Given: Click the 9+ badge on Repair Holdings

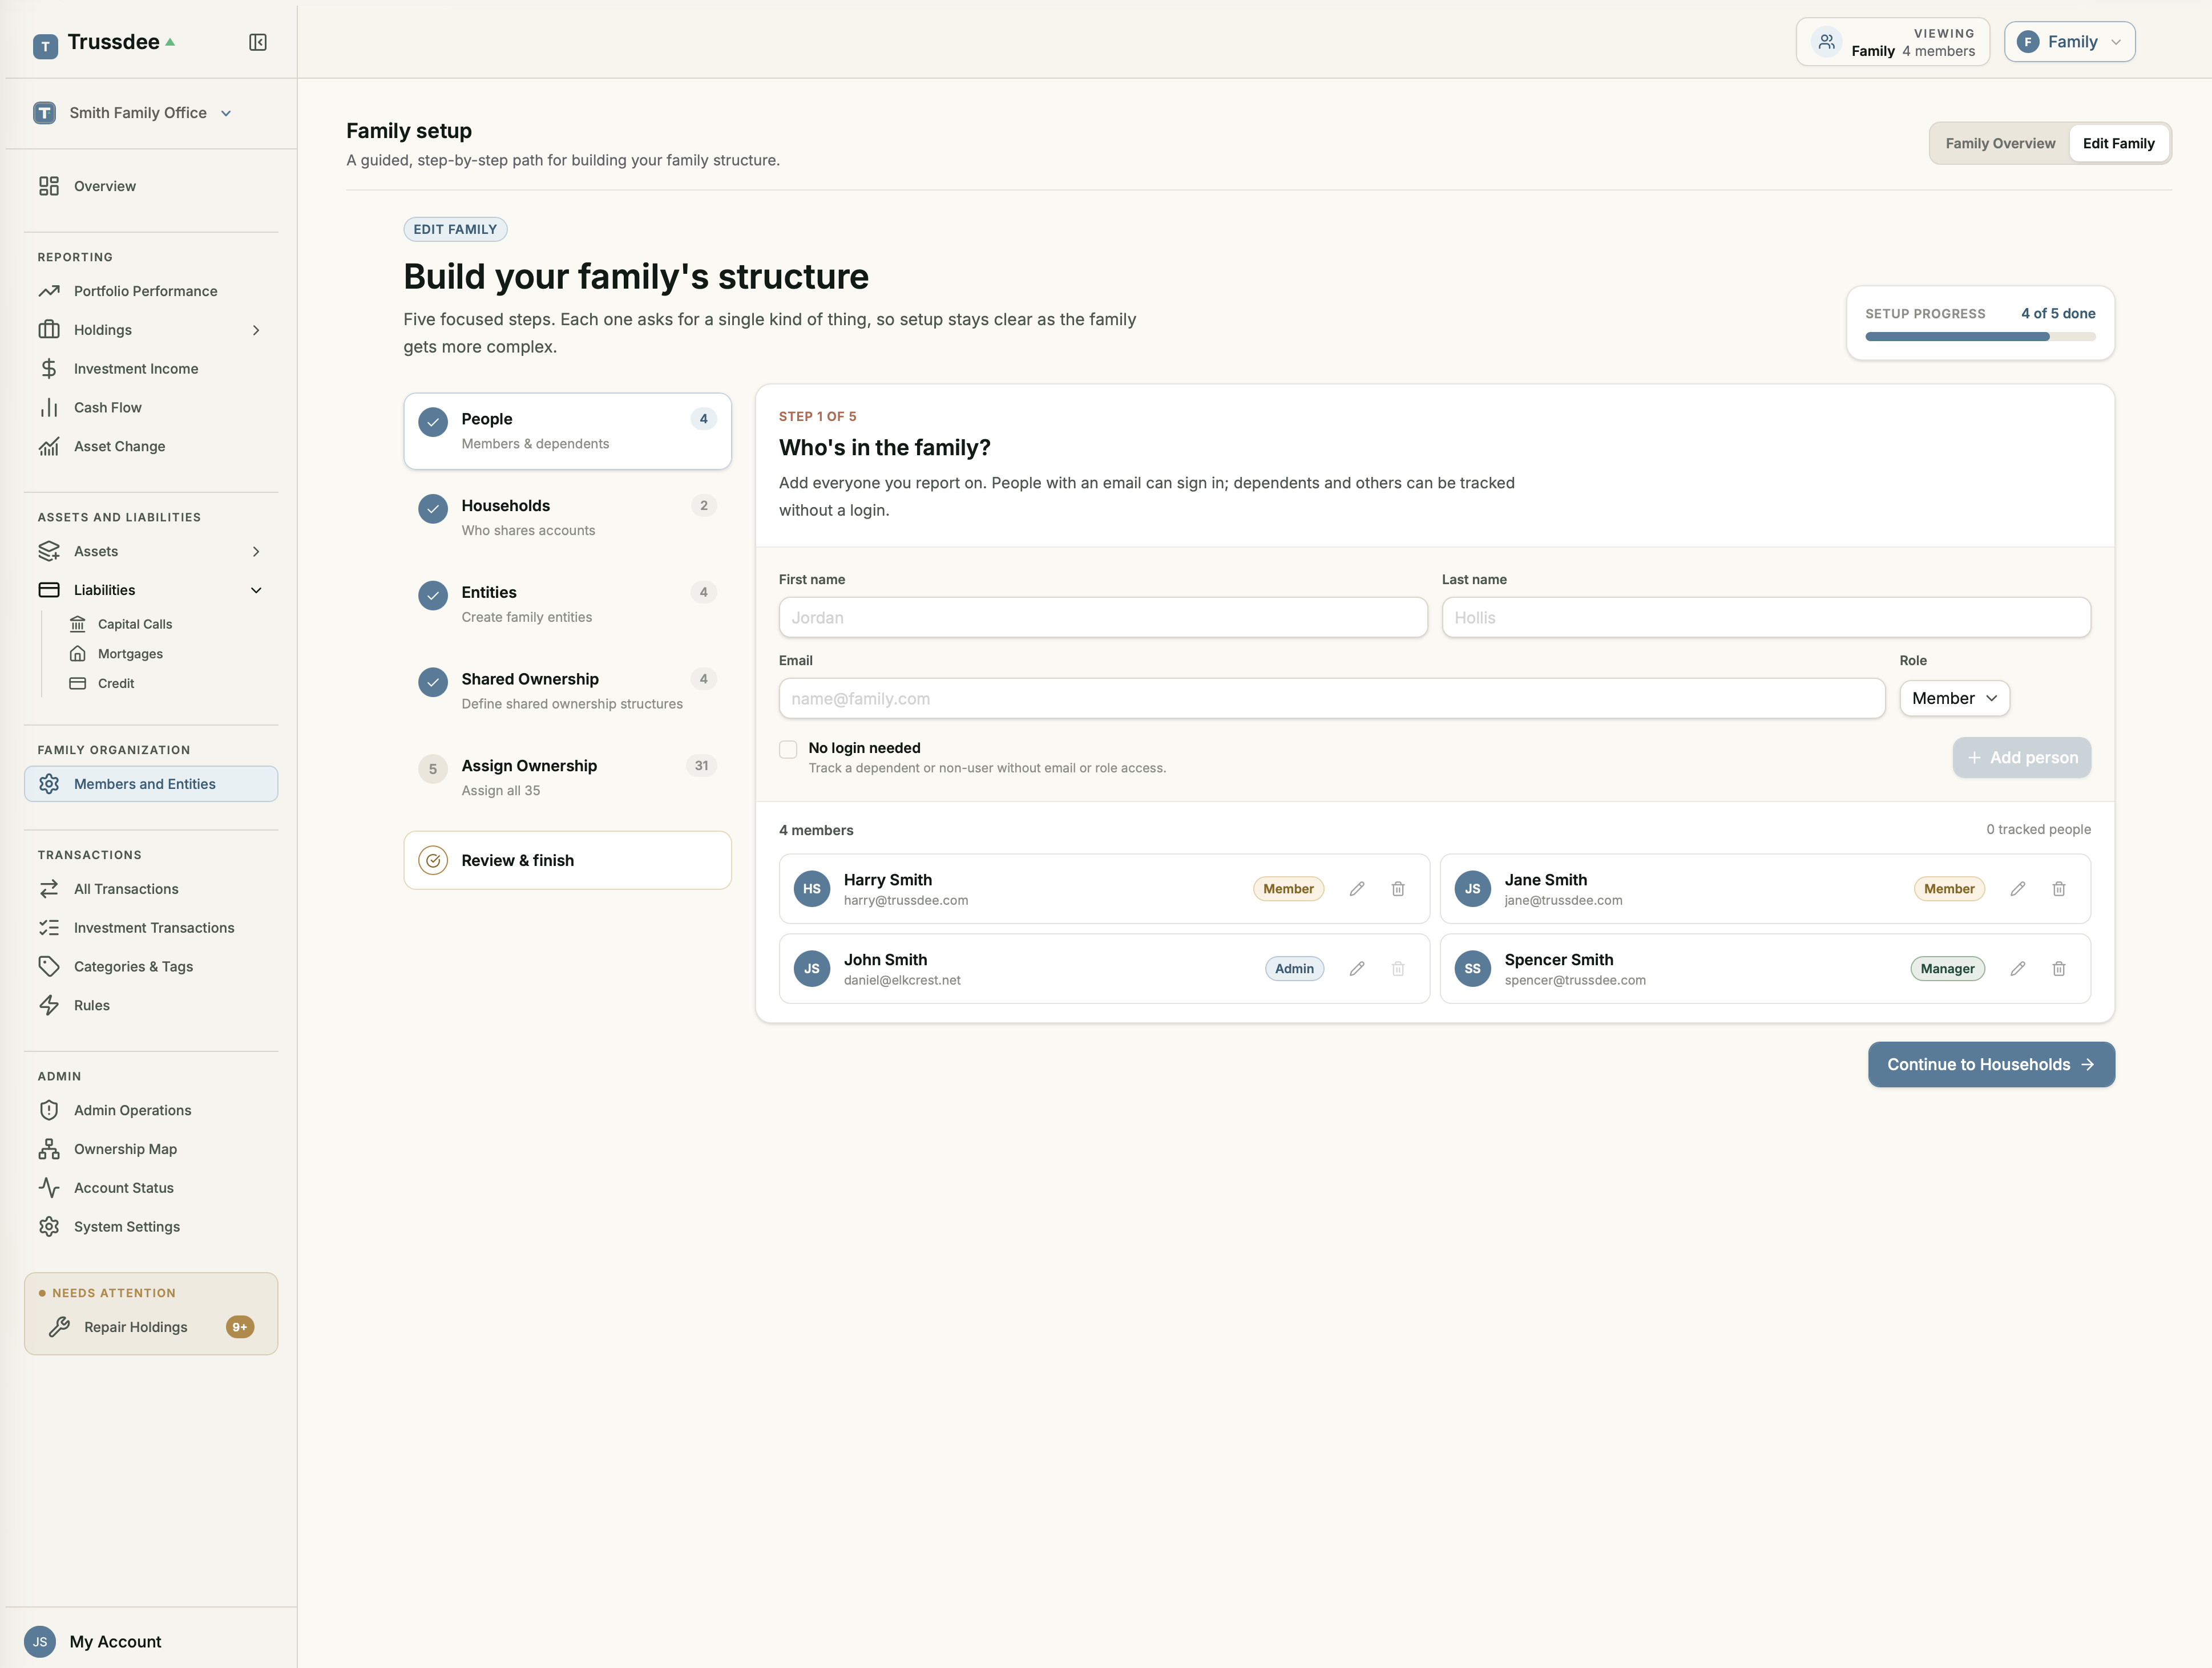Looking at the screenshot, I should (240, 1327).
